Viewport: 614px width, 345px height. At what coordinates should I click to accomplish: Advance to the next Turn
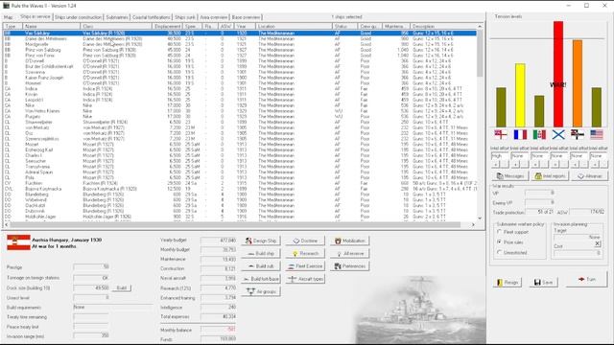click(x=586, y=279)
